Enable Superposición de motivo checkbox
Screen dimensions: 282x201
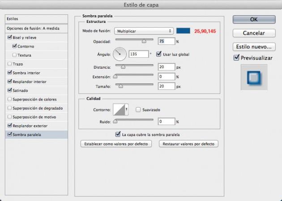(10, 117)
